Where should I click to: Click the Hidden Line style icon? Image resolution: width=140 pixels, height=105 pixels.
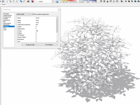129,1
